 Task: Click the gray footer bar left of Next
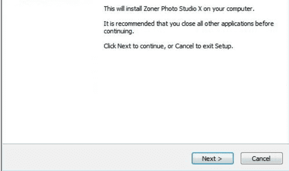[x=96, y=158]
